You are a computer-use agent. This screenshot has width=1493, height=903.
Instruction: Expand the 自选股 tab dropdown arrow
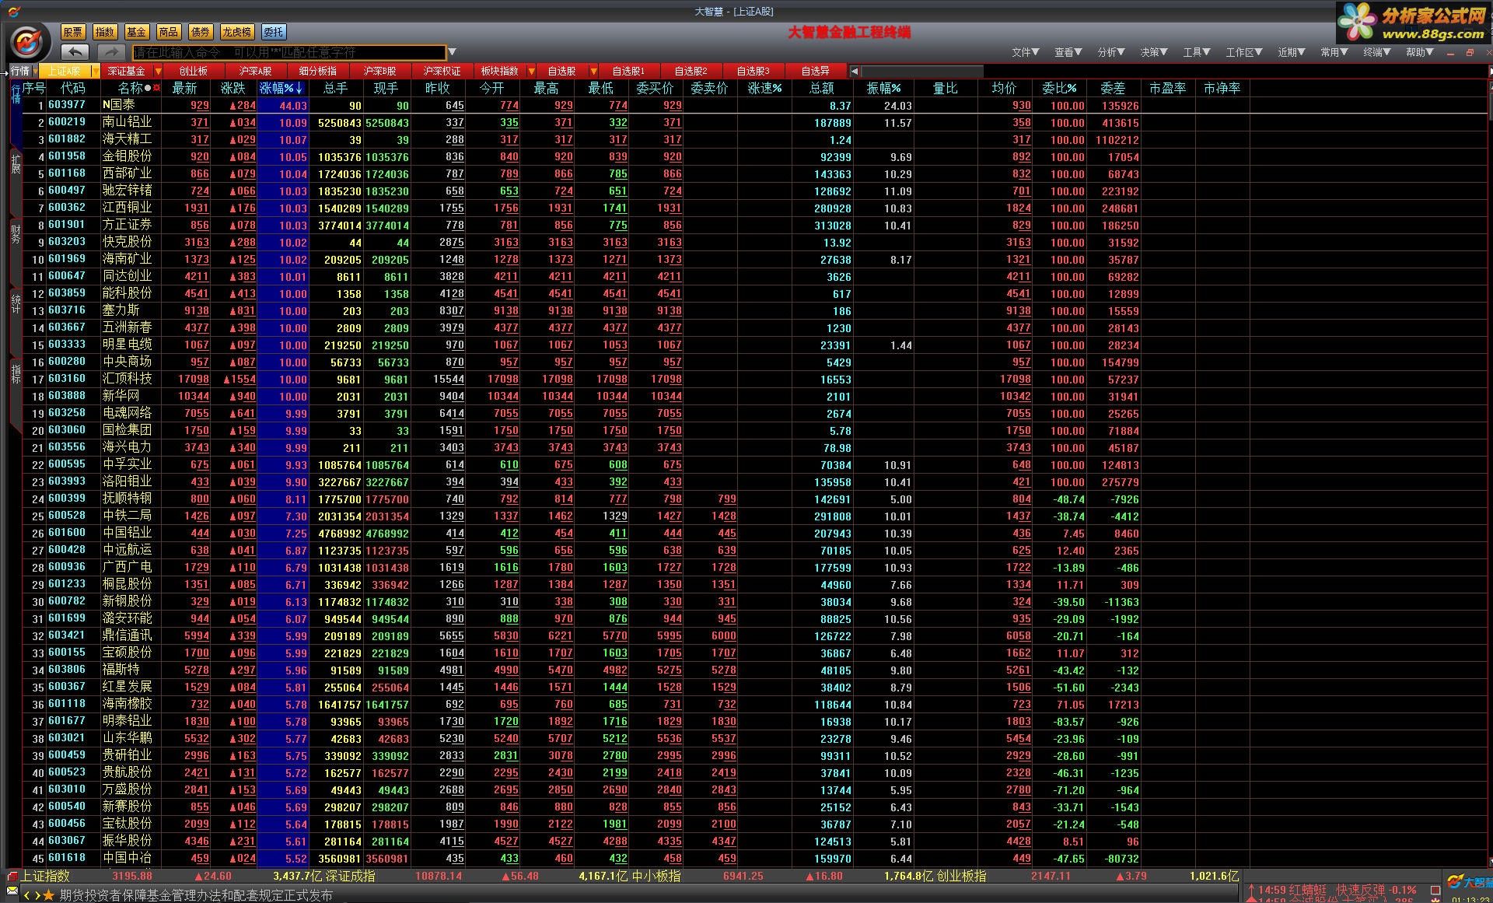pos(594,71)
